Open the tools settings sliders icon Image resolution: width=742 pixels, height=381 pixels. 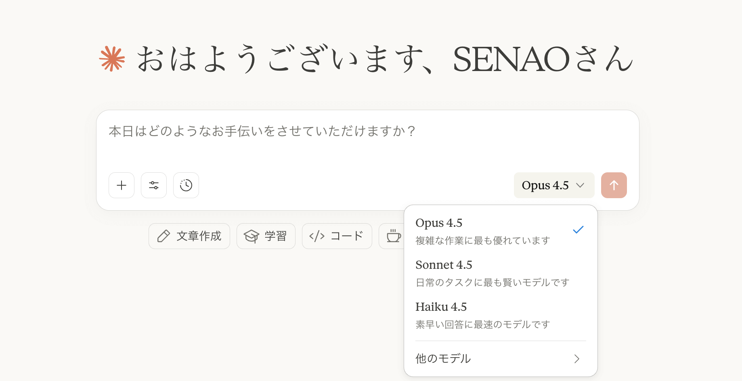point(154,185)
